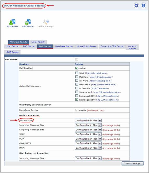Click the back arrow icon
The width and height of the screenshot is (149, 173).
pos(136,6)
